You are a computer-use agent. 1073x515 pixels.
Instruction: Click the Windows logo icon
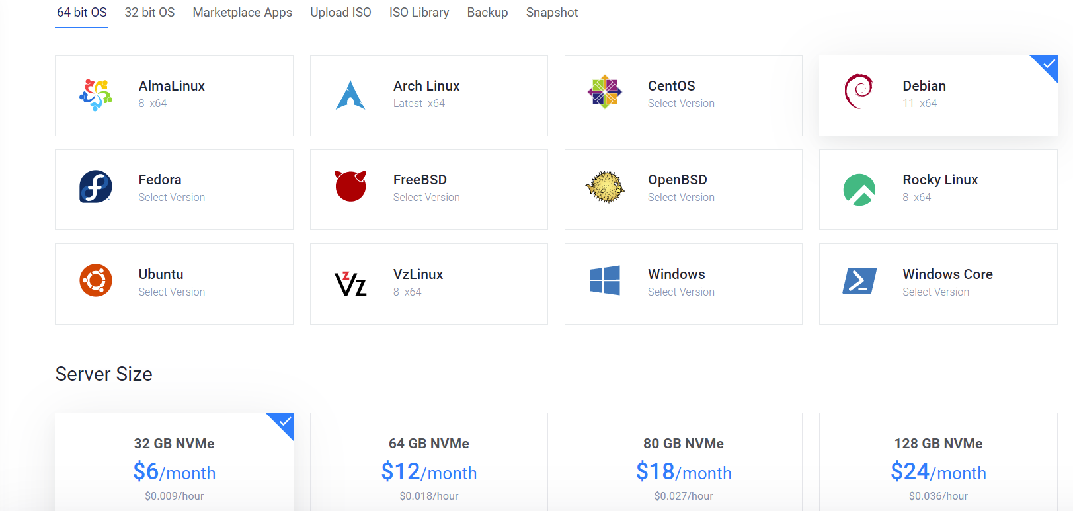[x=605, y=280]
